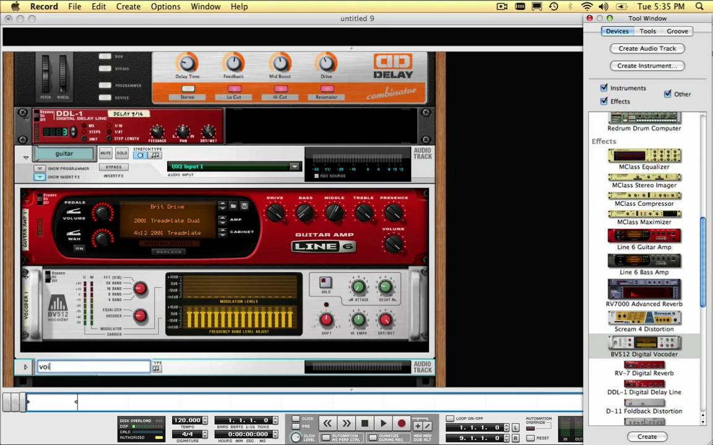The image size is (713, 445).
Task: Click the Cabinet model selector arrows
Action: click(x=222, y=232)
